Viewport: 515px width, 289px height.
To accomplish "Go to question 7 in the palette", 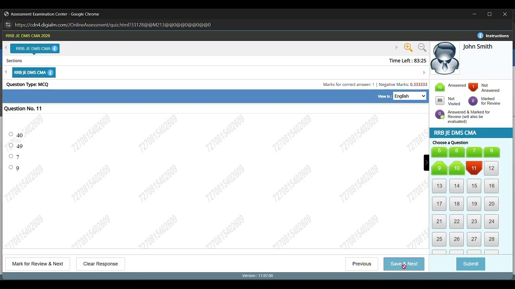I will click(474, 152).
